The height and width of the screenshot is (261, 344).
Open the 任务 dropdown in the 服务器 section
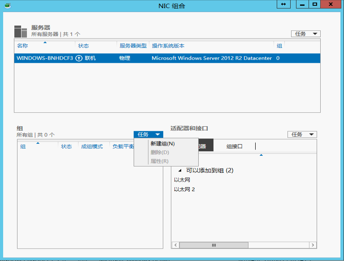coord(306,34)
